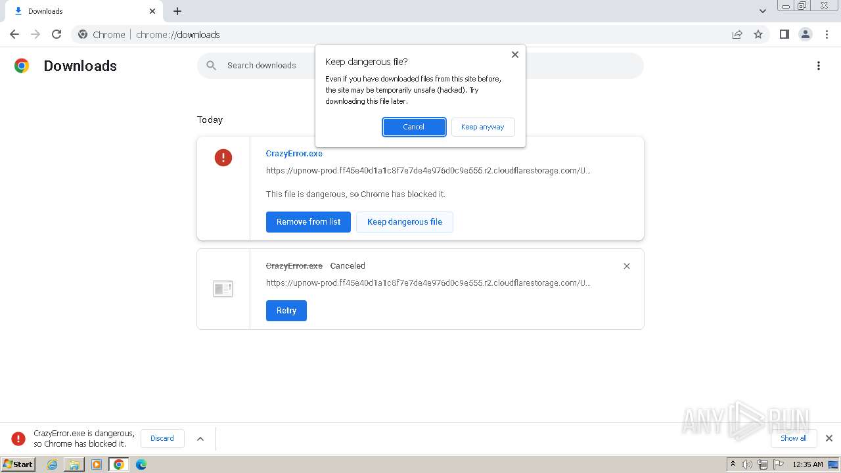Click the browser forward arrow
Image resolution: width=841 pixels, height=473 pixels.
tap(35, 34)
